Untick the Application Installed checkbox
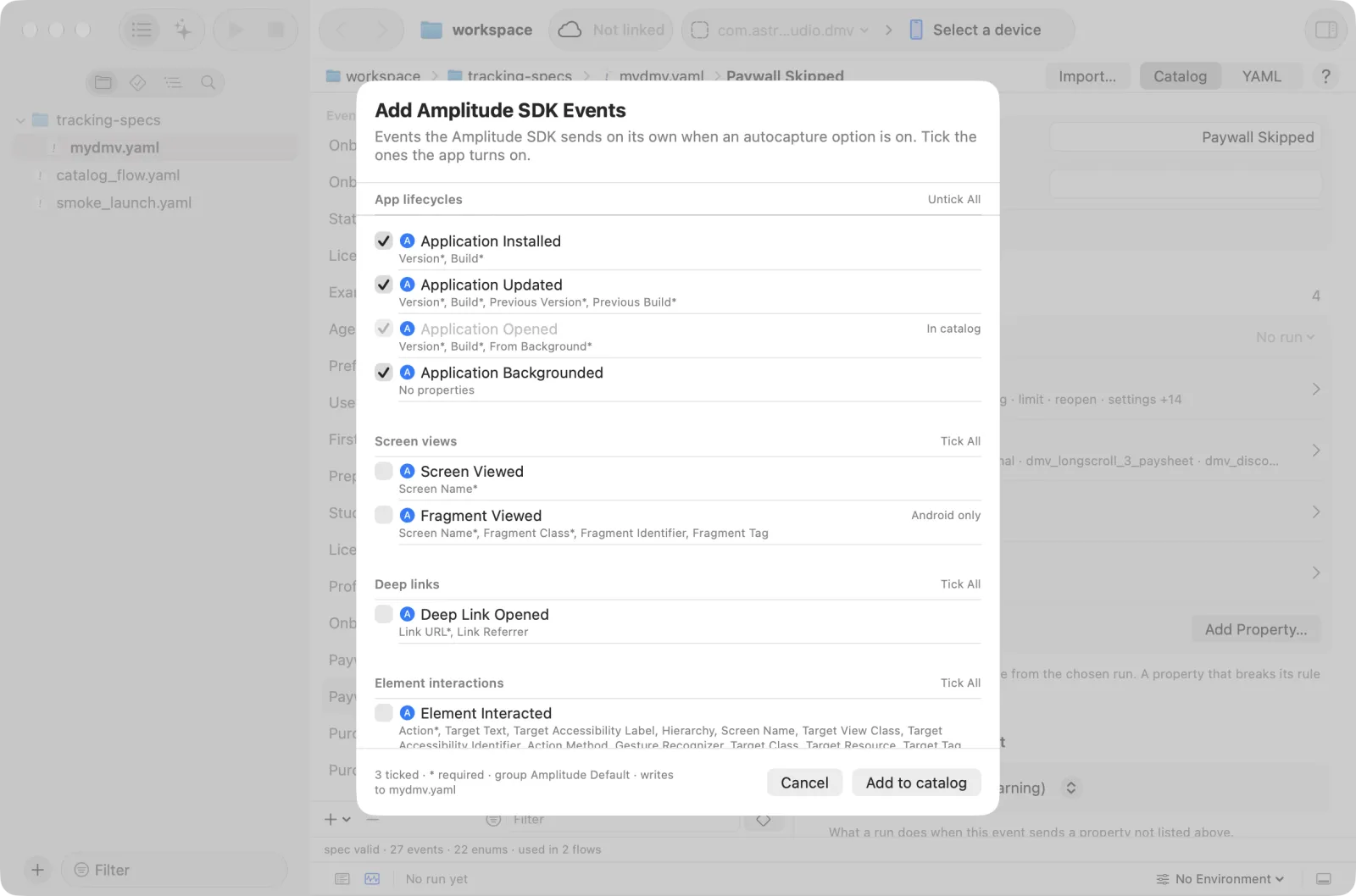 click(384, 241)
